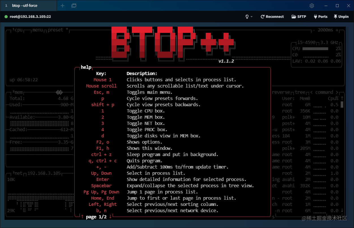Screen dimensions: 354x228
Task: Open btop main menu button
Action: coord(38,30)
